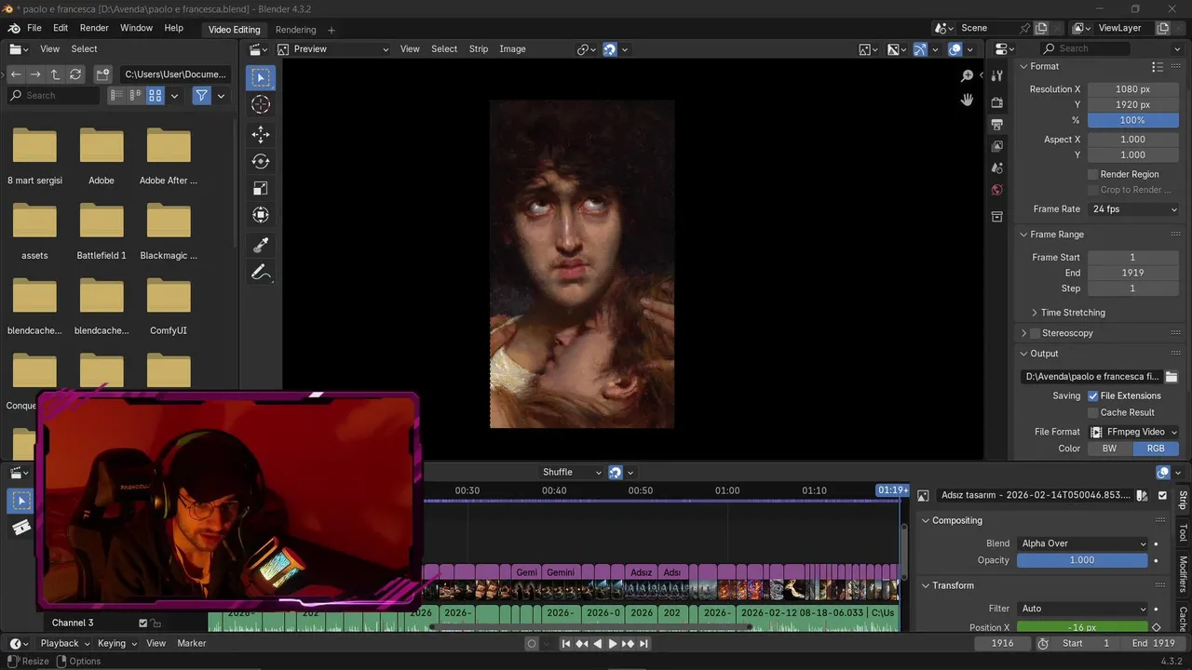
Task: Open the Window menu
Action: point(136,28)
